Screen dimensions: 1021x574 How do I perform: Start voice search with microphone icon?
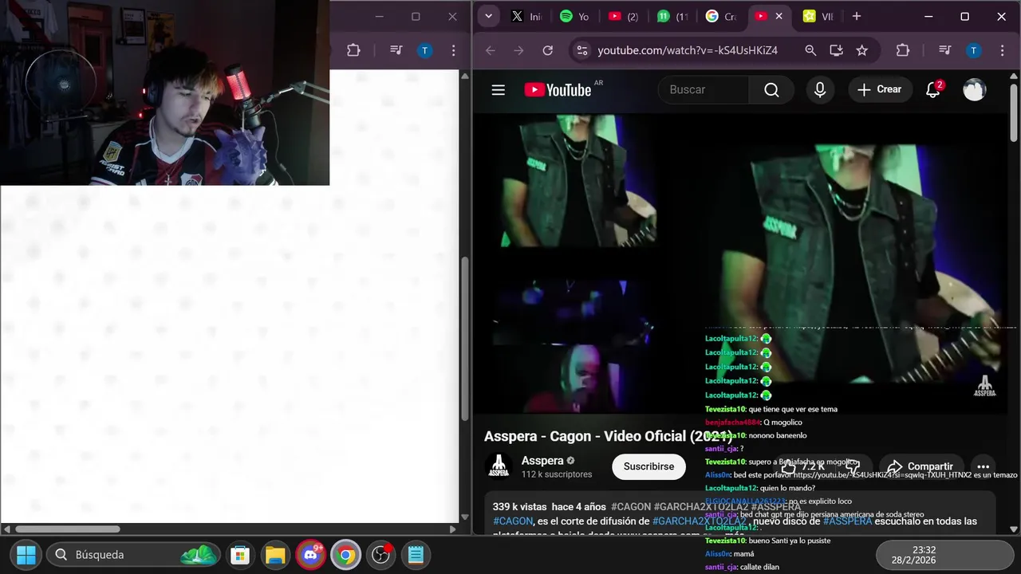820,90
